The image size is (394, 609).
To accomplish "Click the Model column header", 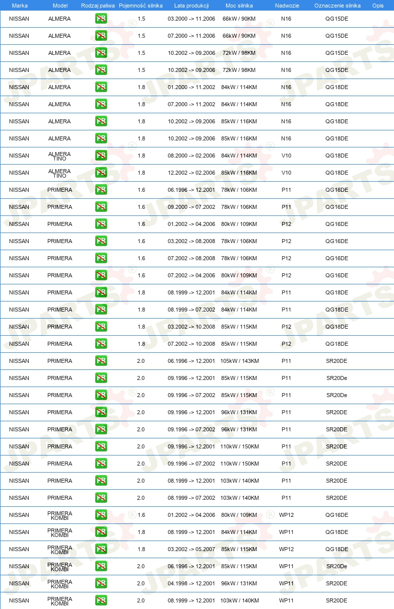I will (60, 6).
